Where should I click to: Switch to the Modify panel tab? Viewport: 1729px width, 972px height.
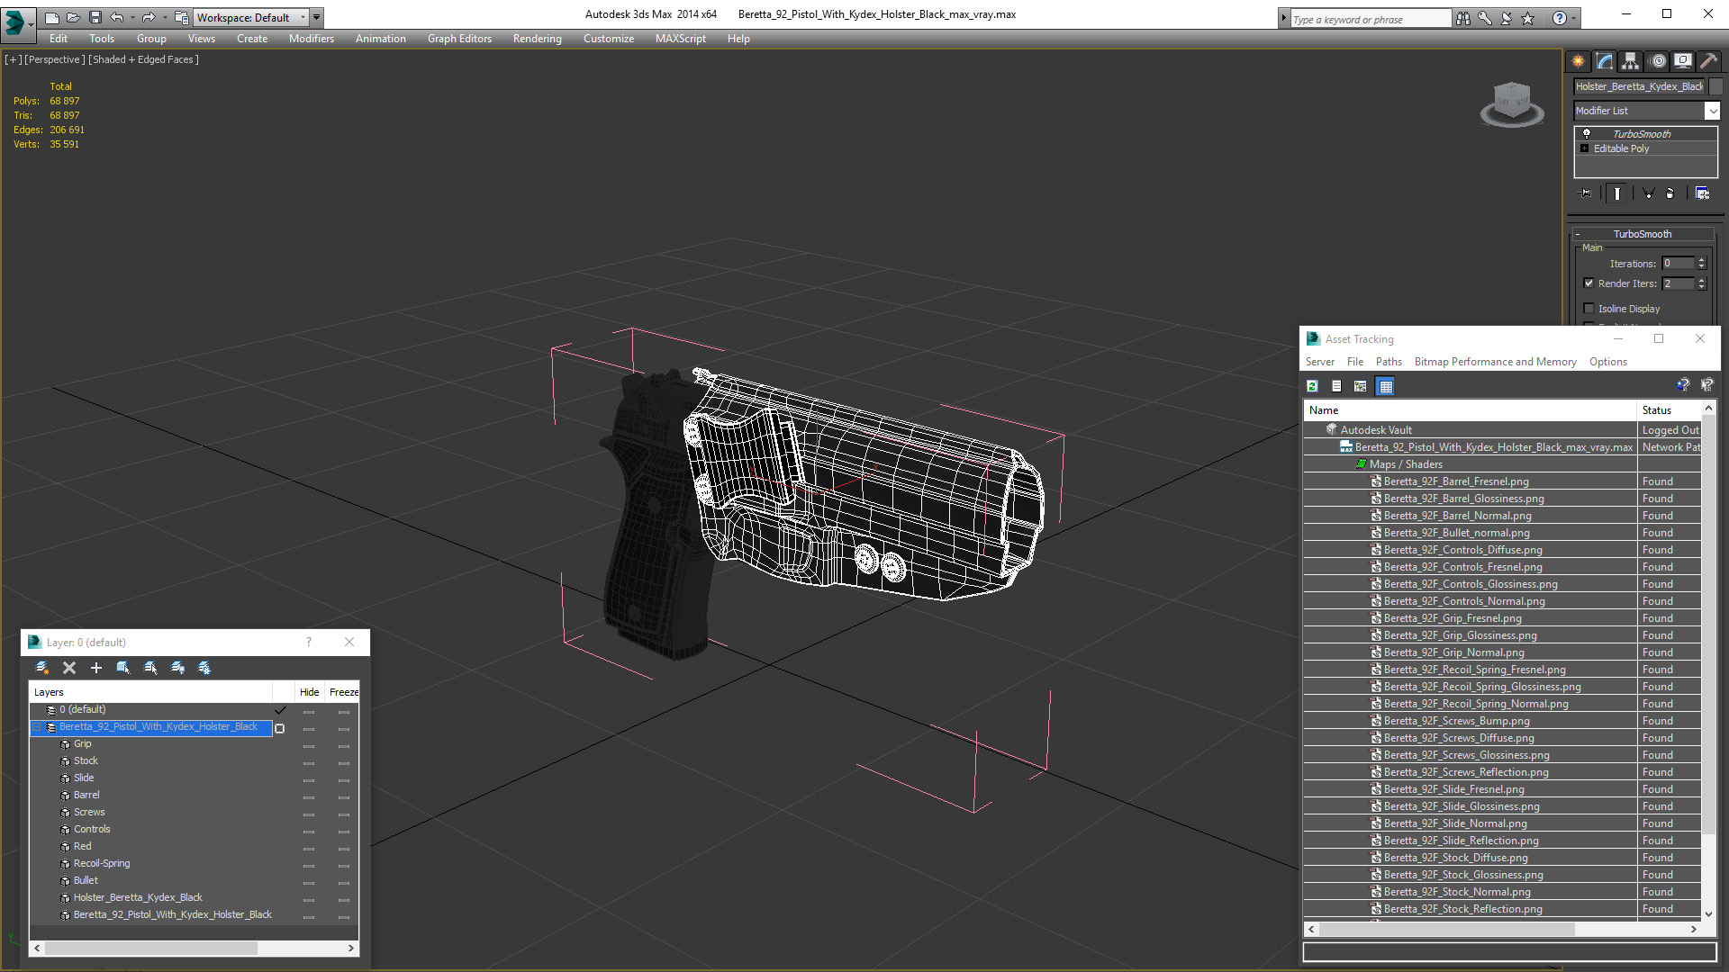pos(1605,61)
